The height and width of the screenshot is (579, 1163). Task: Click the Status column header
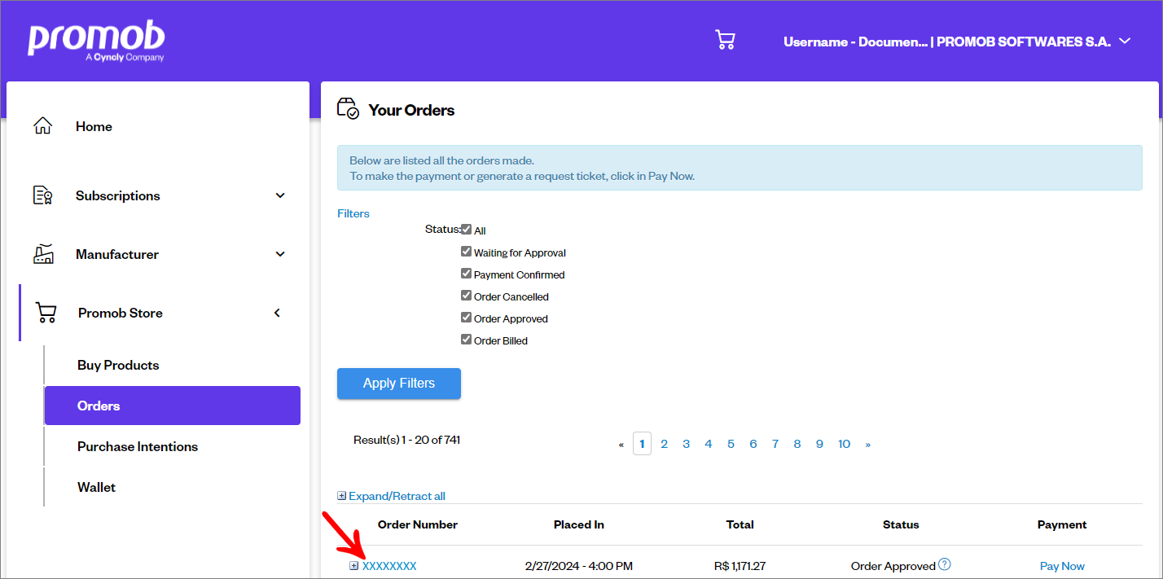901,524
